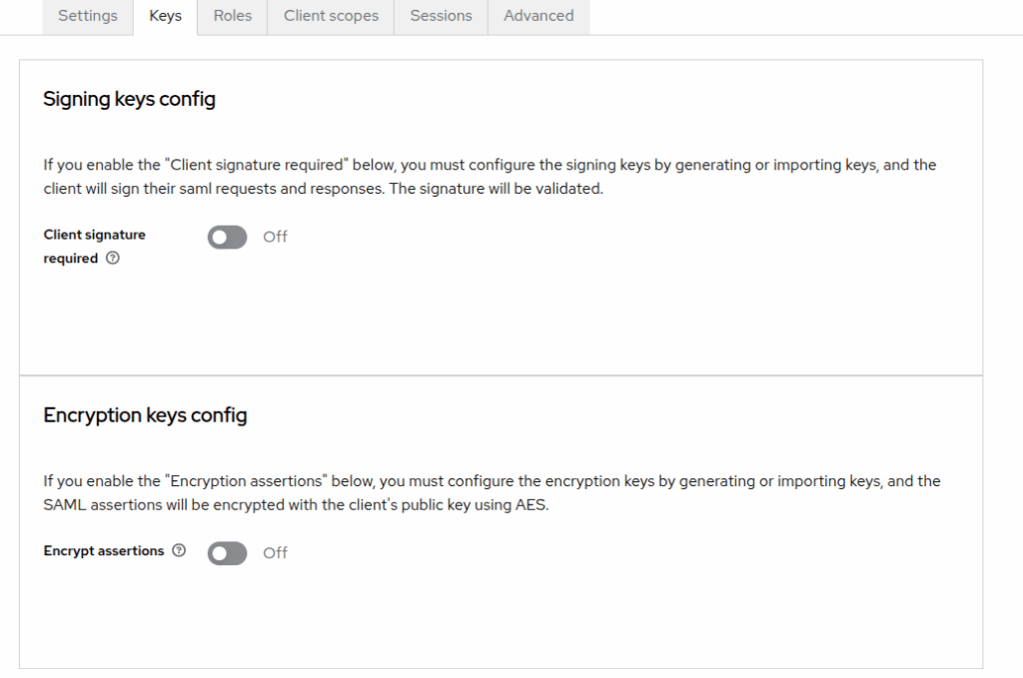Image resolution: width=1023 pixels, height=678 pixels.
Task: Turn on the Encrypt assertions switch
Action: tap(227, 553)
